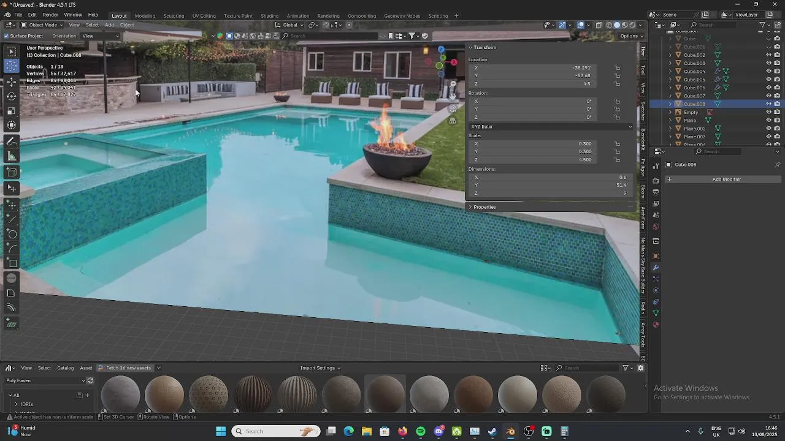The width and height of the screenshot is (785, 441).
Task: Click the Windows Start button
Action: 221,431
